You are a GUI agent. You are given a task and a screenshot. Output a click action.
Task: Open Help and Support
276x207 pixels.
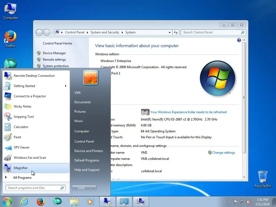tap(87, 170)
